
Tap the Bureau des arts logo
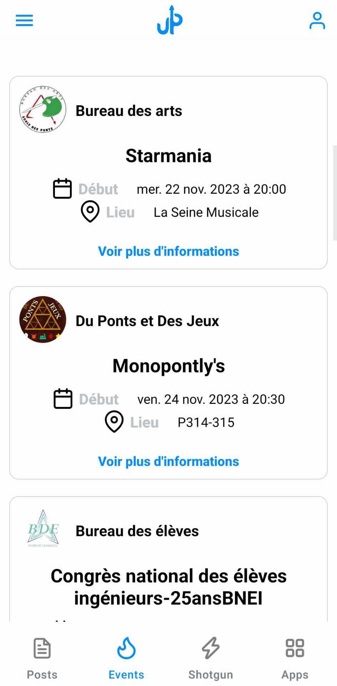[x=43, y=110]
